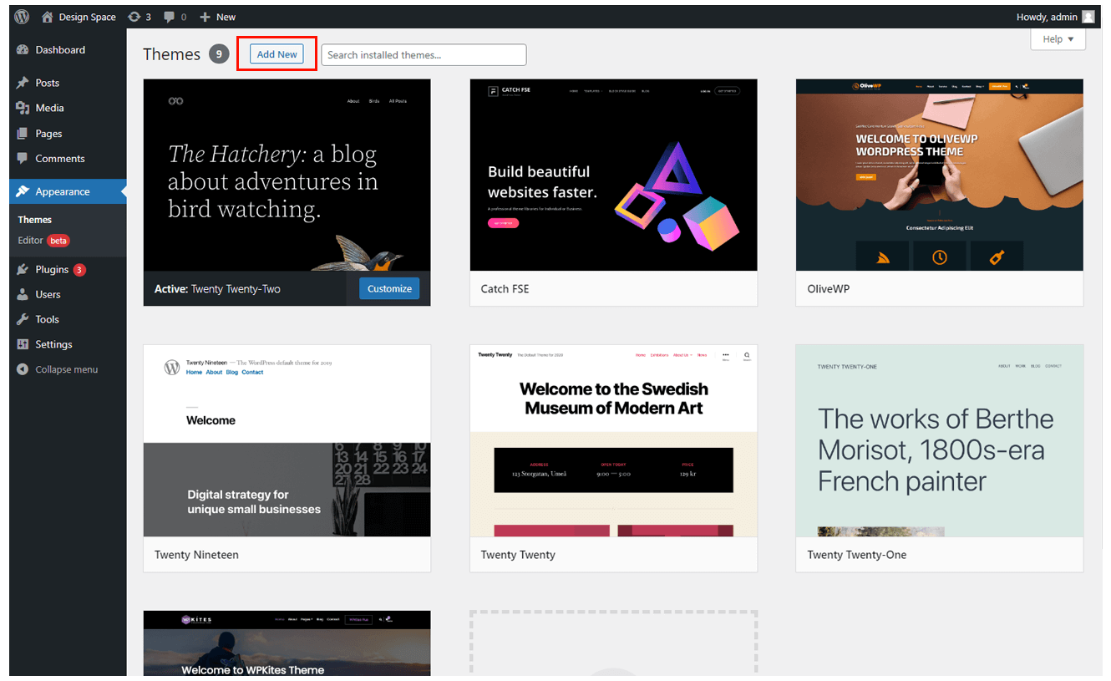Click the admin avatar image

coord(1088,17)
